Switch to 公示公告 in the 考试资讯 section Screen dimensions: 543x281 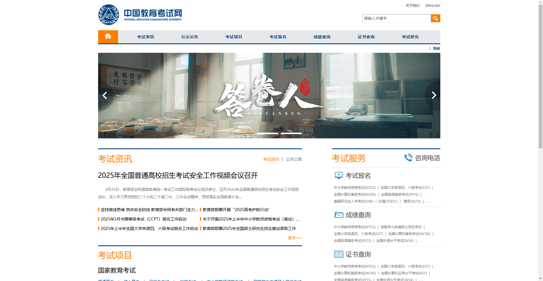pos(294,159)
